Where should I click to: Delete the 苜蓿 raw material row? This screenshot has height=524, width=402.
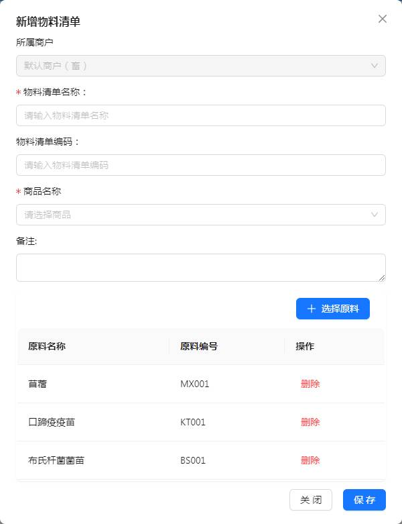tap(310, 384)
